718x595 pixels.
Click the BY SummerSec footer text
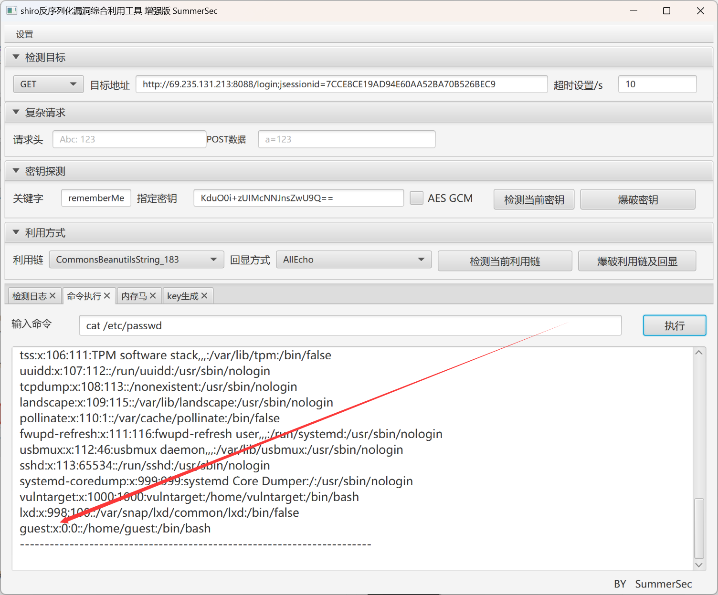pos(653,584)
